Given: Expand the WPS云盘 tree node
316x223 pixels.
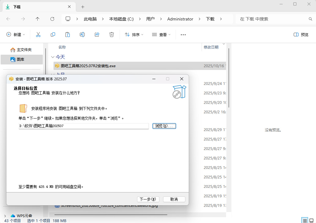Looking at the screenshot, I should (5, 216).
